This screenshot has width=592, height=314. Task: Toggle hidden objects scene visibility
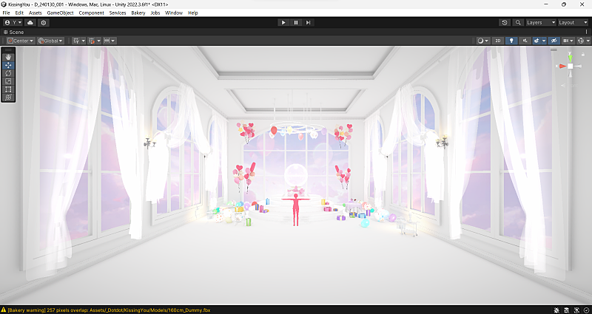tap(554, 41)
